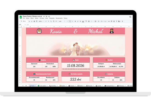Open the zoom 100% dropdown
The image size is (151, 106).
41,21
